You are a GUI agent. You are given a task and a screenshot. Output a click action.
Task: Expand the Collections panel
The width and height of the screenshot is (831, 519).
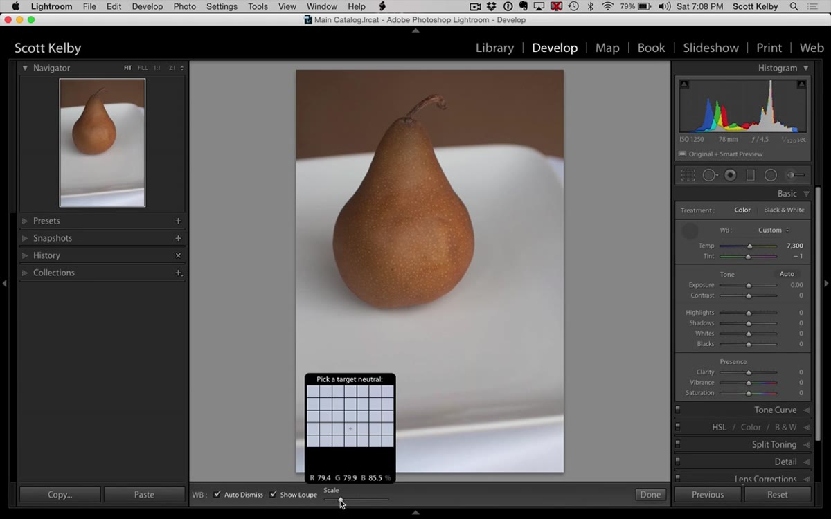pyautogui.click(x=25, y=273)
